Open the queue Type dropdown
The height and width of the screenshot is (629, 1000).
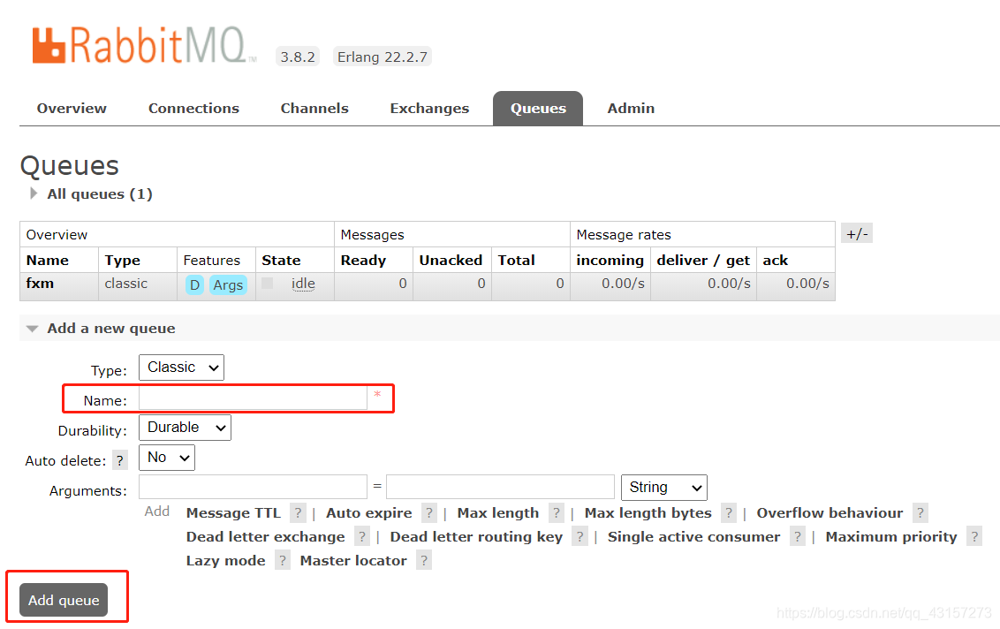(181, 368)
